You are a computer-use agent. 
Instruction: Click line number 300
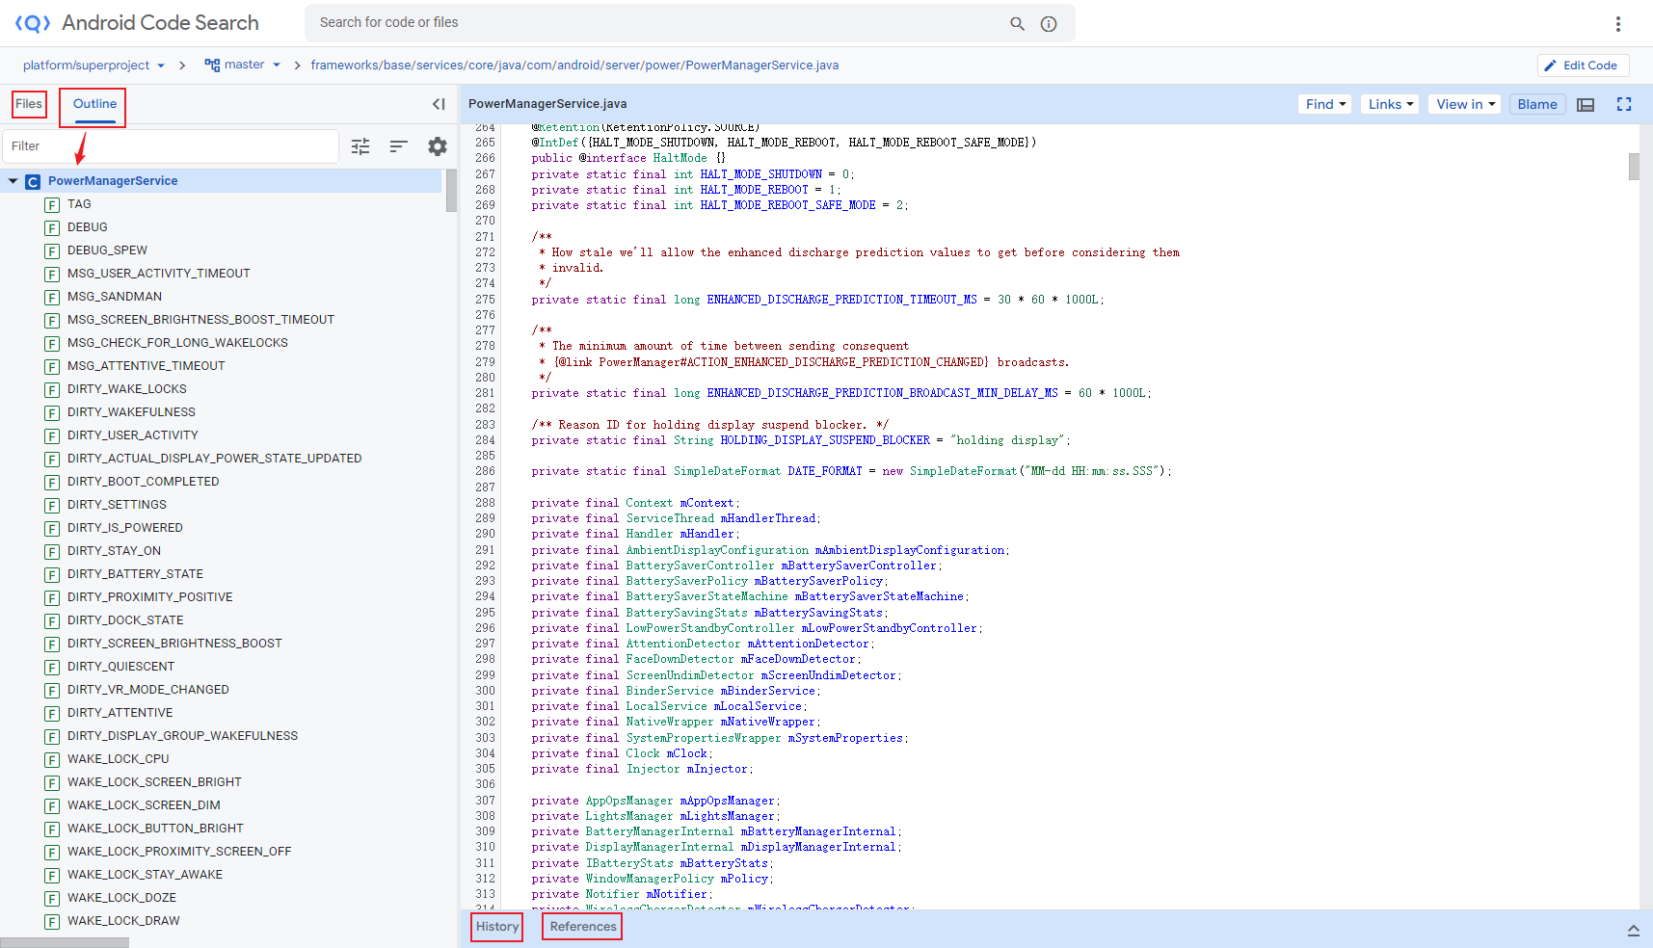click(485, 691)
